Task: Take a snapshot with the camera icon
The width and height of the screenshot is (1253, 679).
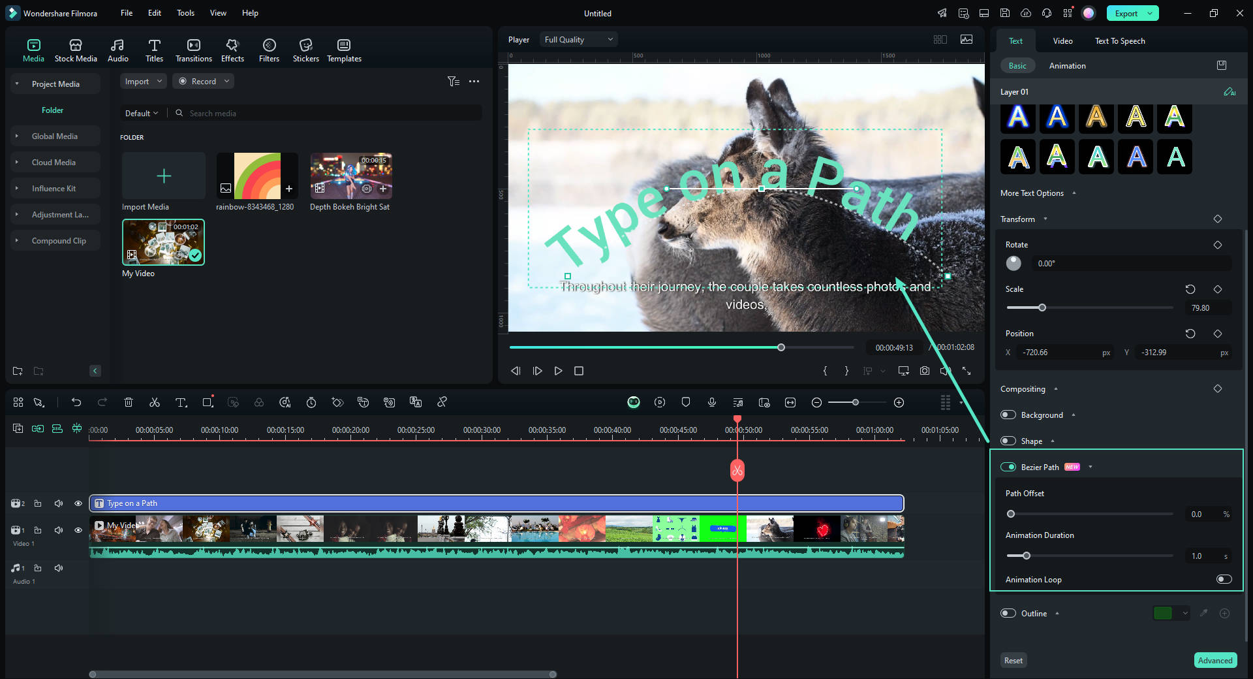Action: [925, 371]
